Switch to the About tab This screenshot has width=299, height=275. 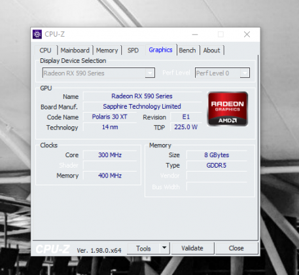click(211, 50)
